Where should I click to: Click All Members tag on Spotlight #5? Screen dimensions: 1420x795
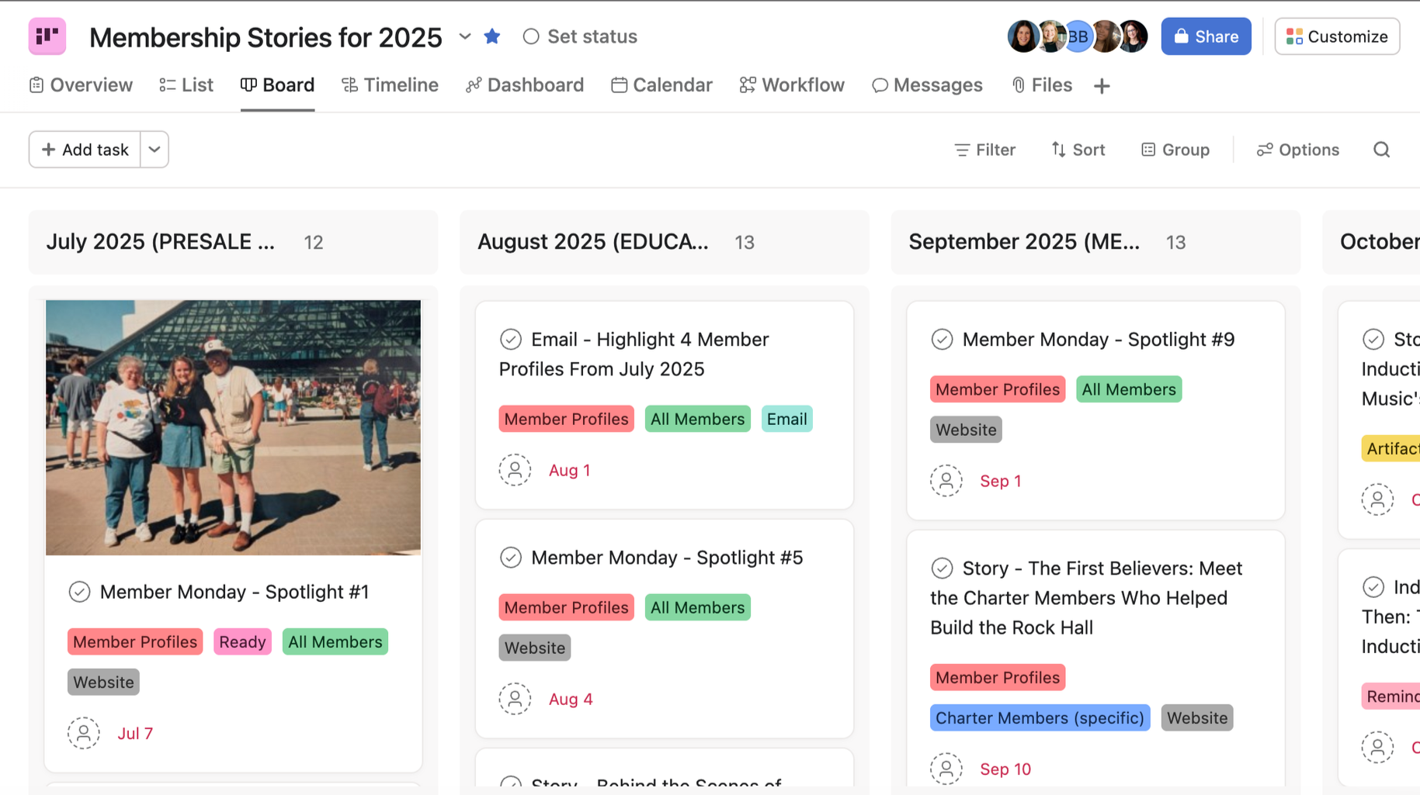point(698,607)
